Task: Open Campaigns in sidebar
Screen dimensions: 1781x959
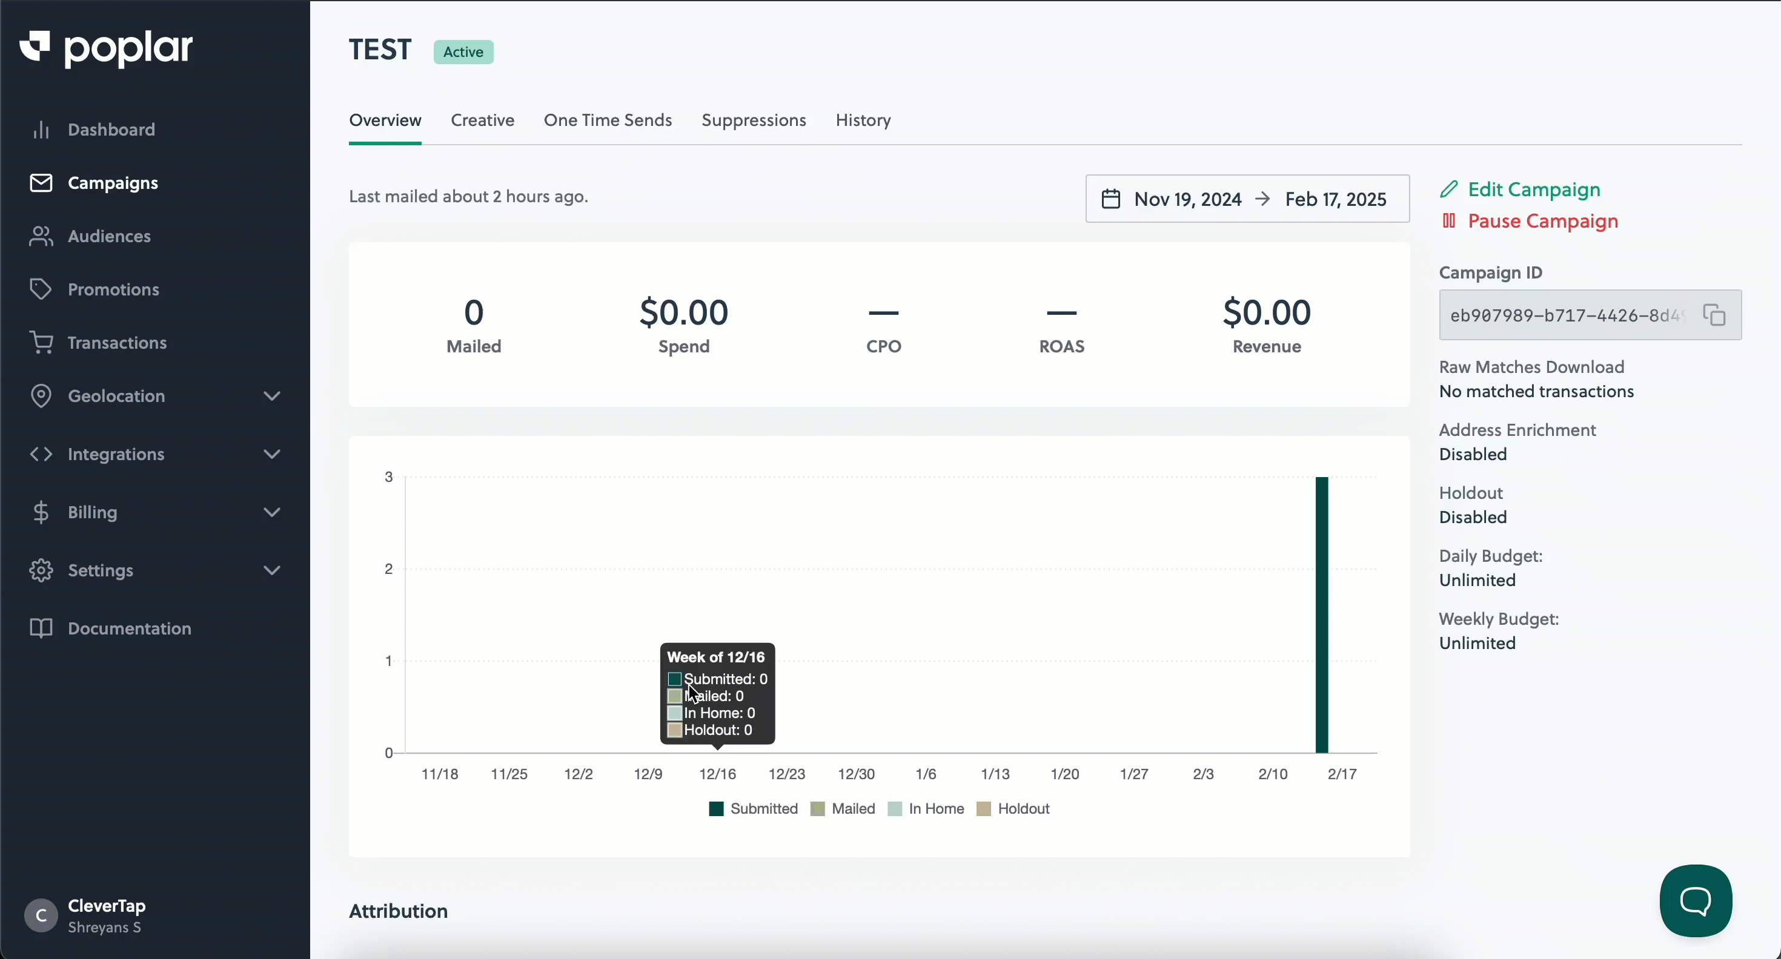Action: [x=113, y=182]
